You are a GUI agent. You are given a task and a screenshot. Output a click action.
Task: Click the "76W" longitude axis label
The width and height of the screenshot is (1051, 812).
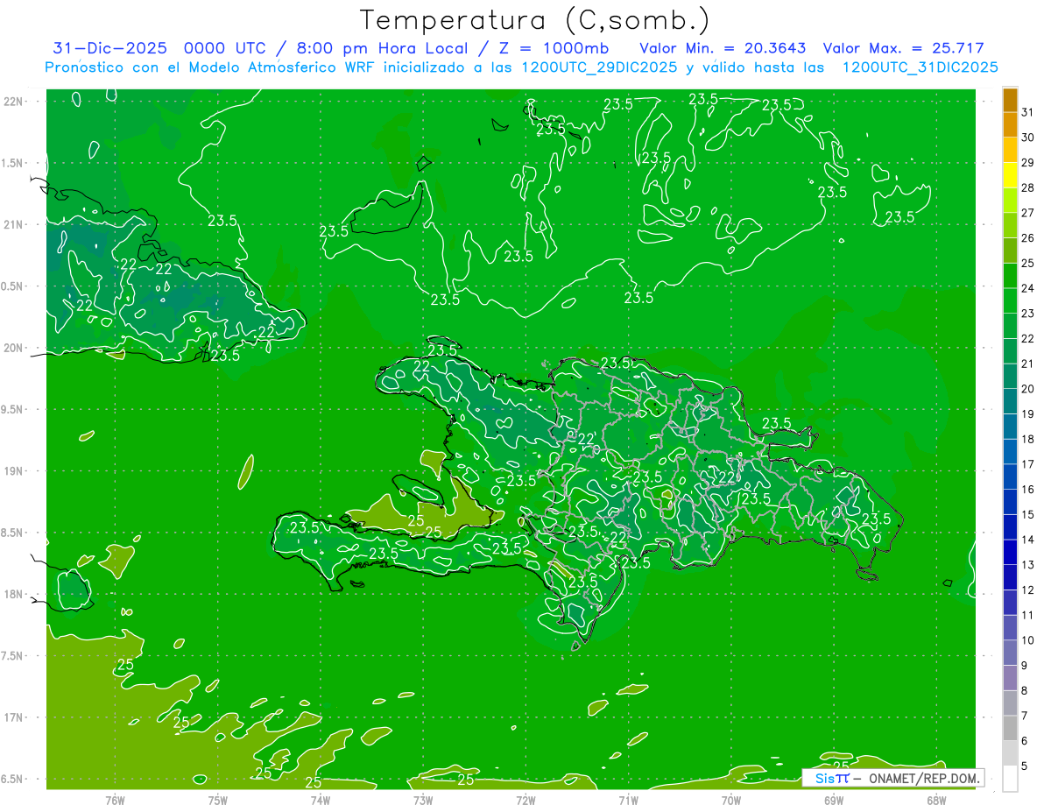pos(115,800)
